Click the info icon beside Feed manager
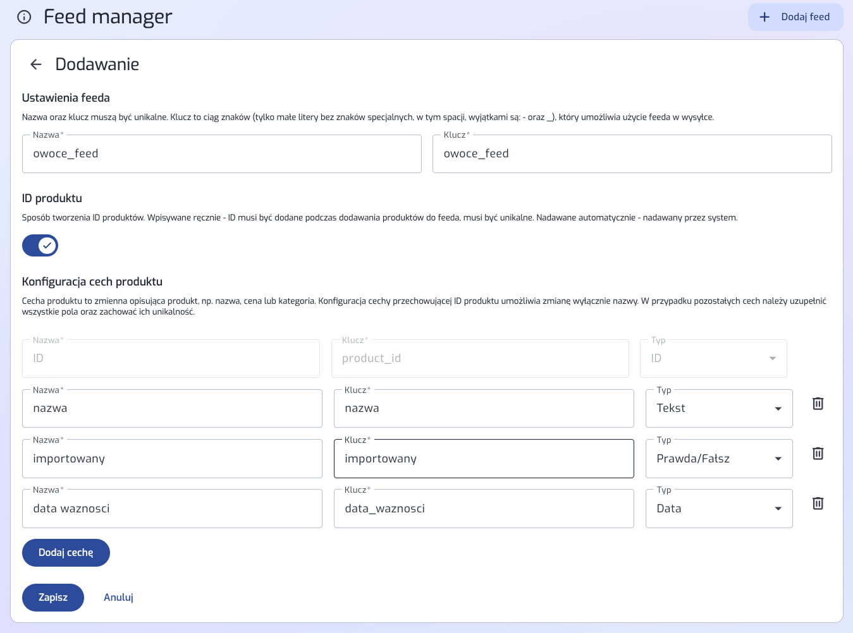Screen dimensions: 853x633 point(24,17)
